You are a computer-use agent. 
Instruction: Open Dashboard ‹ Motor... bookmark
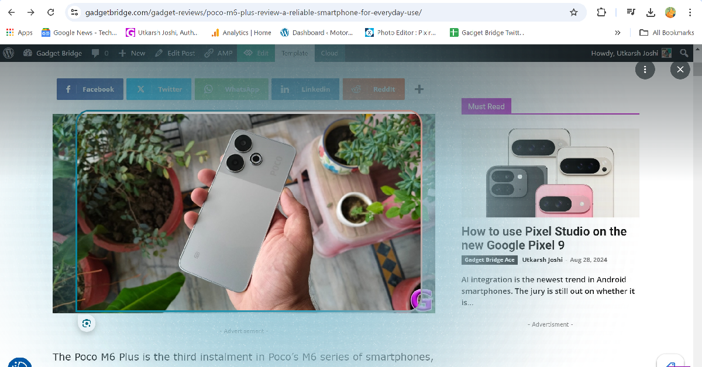(316, 33)
